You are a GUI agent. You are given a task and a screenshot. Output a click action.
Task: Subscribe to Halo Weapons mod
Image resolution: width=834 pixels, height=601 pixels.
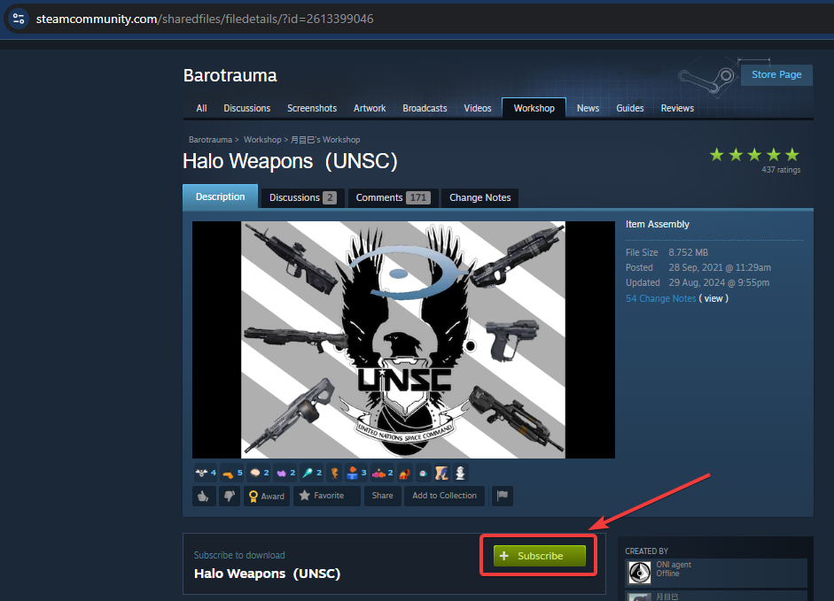pyautogui.click(x=540, y=556)
